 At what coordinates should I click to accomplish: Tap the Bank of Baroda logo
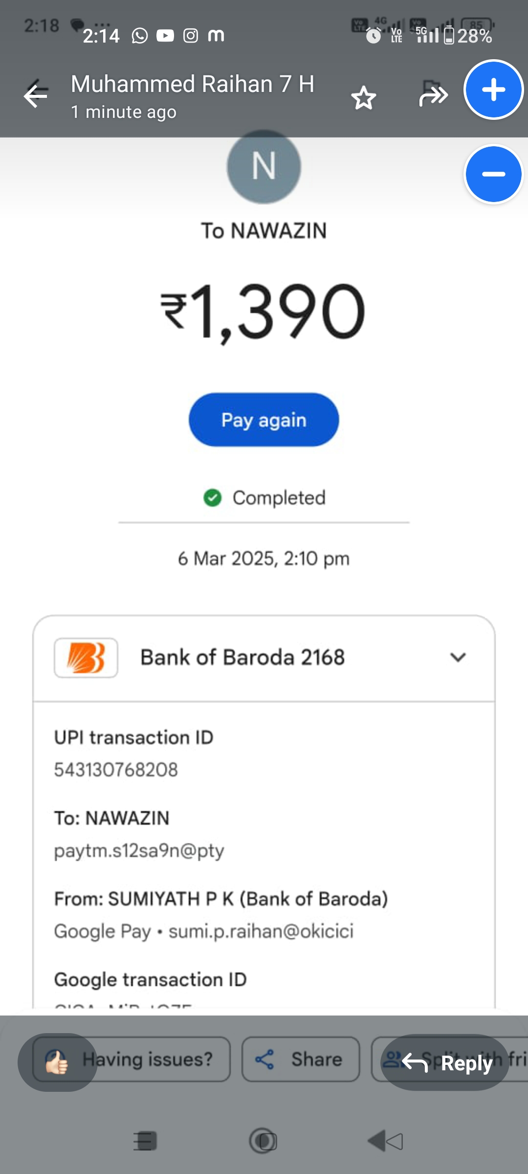click(x=86, y=658)
